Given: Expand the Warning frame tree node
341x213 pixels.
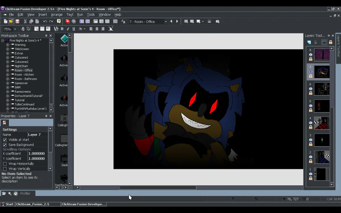Looking at the screenshot, I should click(x=8, y=45).
